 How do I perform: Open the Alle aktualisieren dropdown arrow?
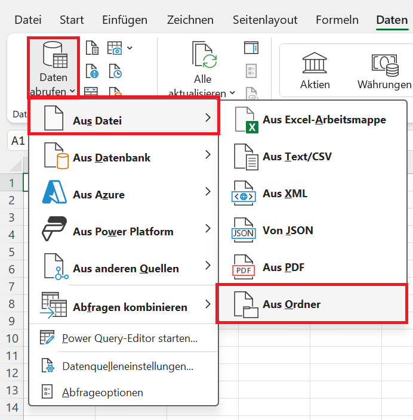coord(232,93)
